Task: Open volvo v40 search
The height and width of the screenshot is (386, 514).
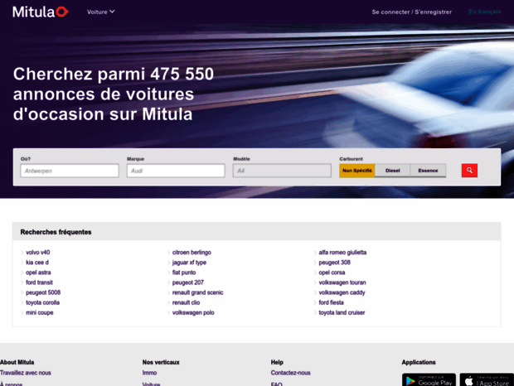Action: [x=37, y=253]
